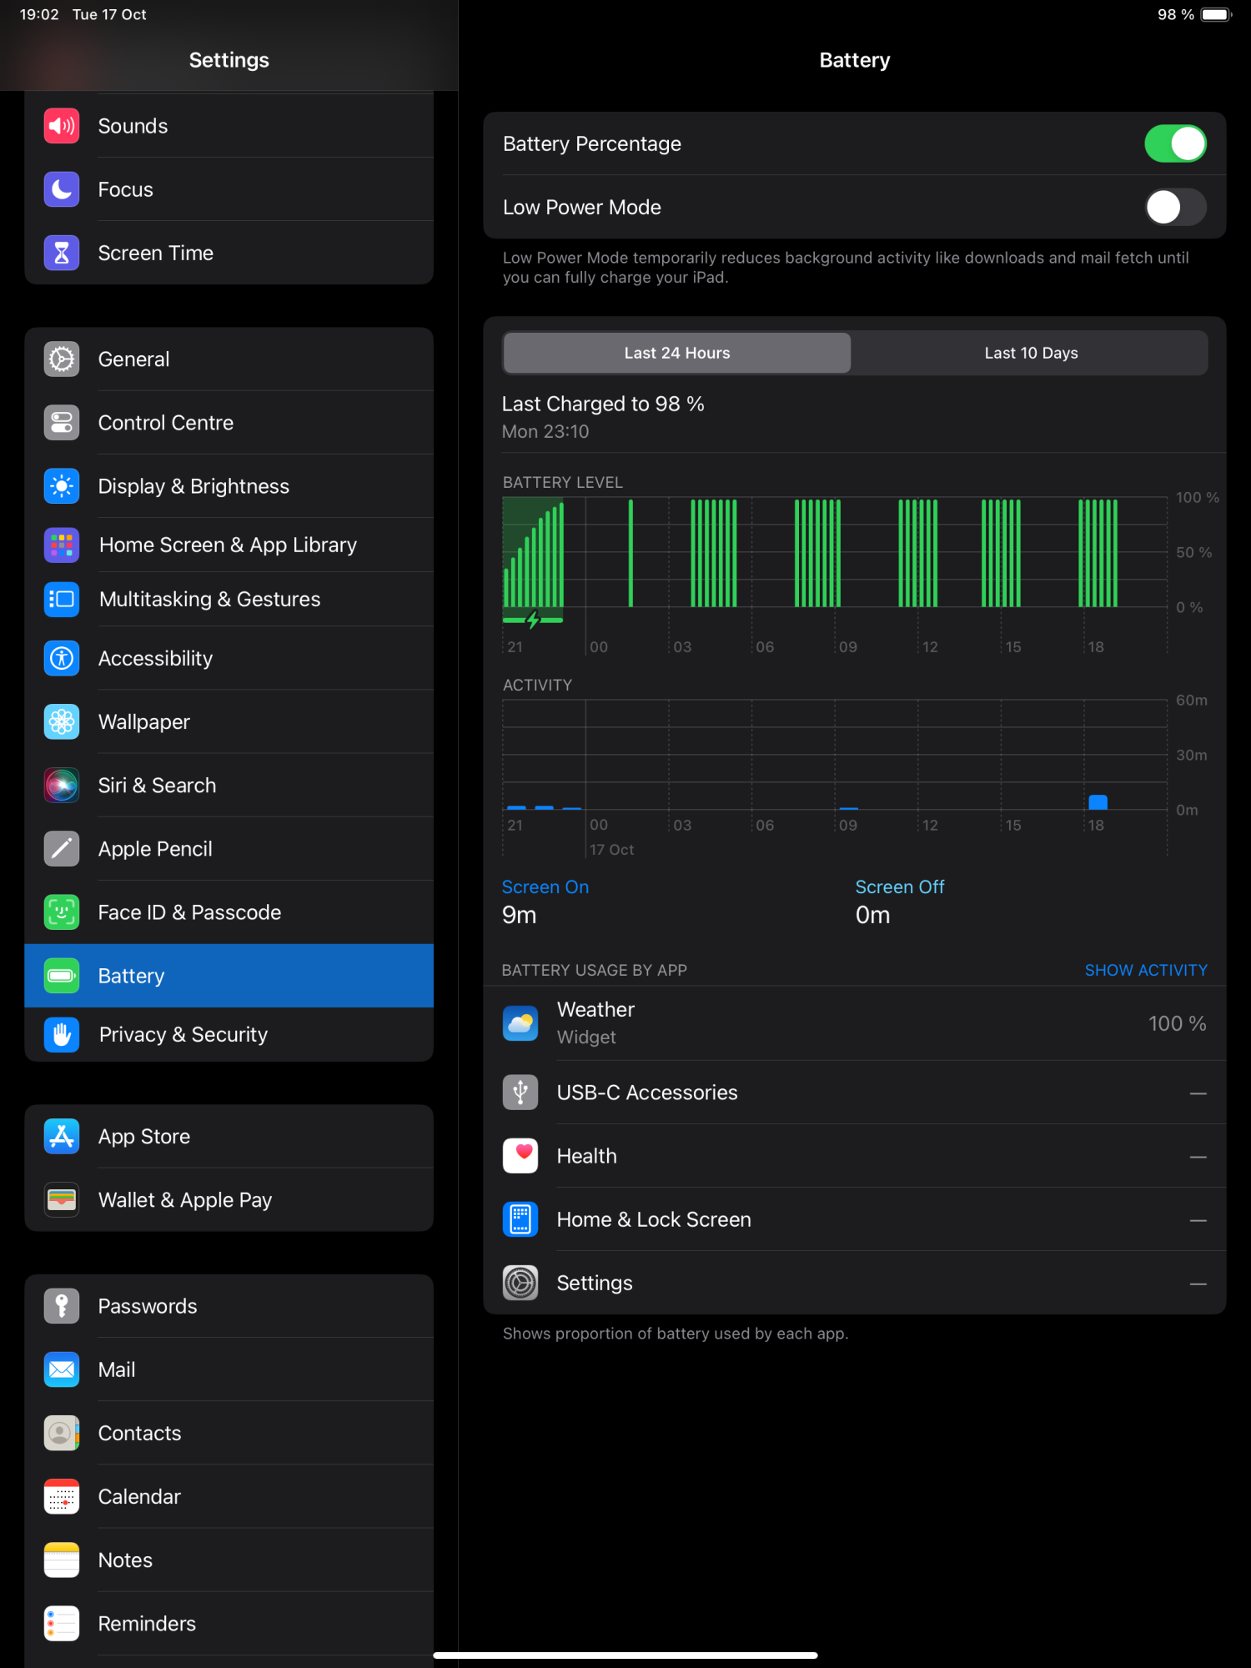Image resolution: width=1251 pixels, height=1668 pixels.
Task: Open Focus settings row
Action: pos(229,189)
